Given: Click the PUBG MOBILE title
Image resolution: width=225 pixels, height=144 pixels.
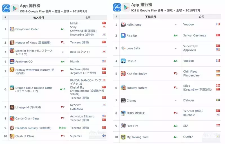Looking at the screenshot, I should [x=136, y=113].
